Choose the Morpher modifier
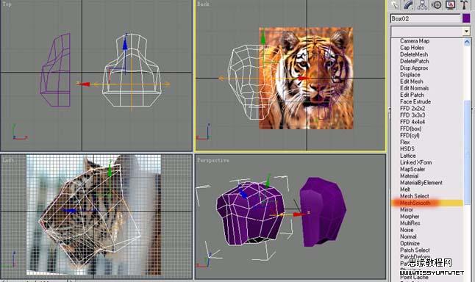475x282 pixels. [410, 217]
